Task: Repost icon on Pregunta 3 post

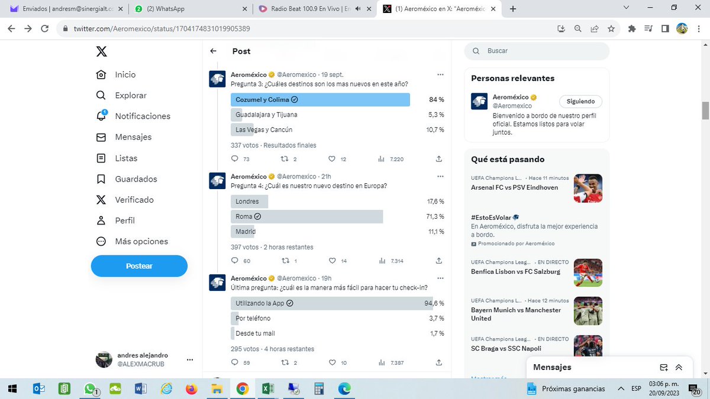Action: click(285, 159)
